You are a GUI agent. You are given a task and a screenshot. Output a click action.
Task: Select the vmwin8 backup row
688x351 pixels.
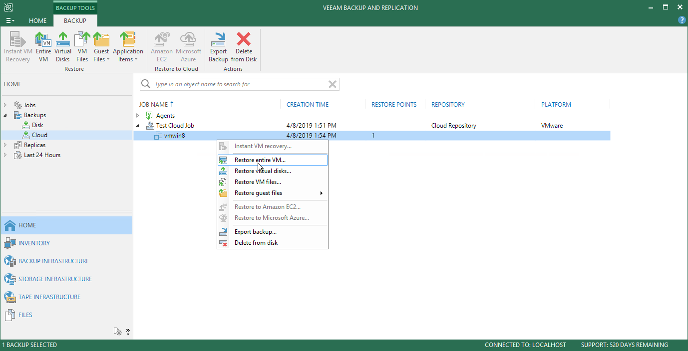(371, 136)
